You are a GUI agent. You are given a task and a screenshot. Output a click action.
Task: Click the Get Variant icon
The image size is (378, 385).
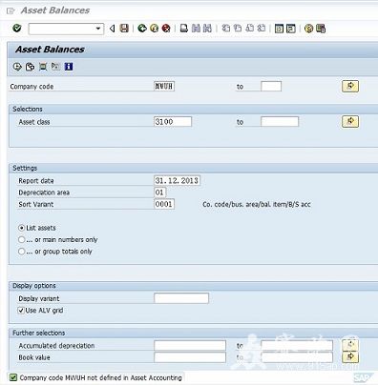click(30, 67)
